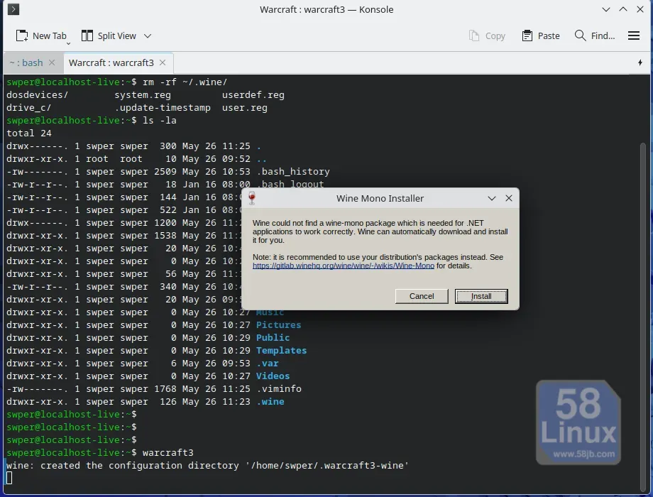
Task: Click the 'total 24' output line
Action: tap(28, 133)
